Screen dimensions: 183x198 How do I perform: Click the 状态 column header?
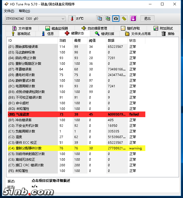click(x=136, y=41)
